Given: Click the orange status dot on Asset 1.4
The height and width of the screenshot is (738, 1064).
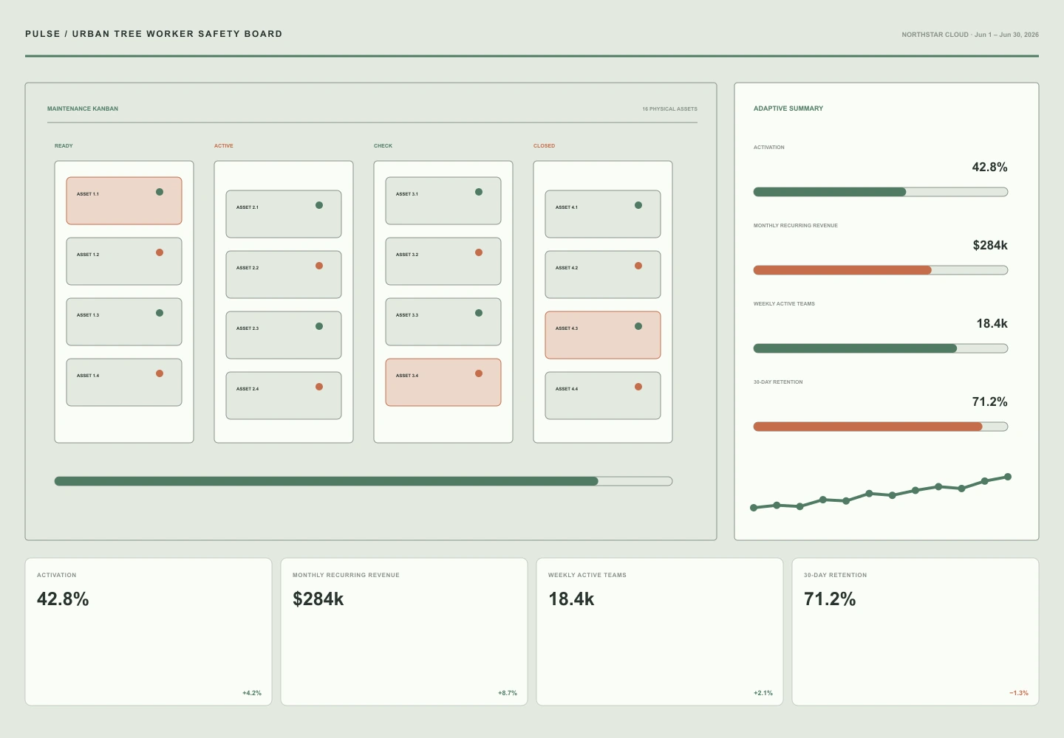Looking at the screenshot, I should tap(160, 373).
